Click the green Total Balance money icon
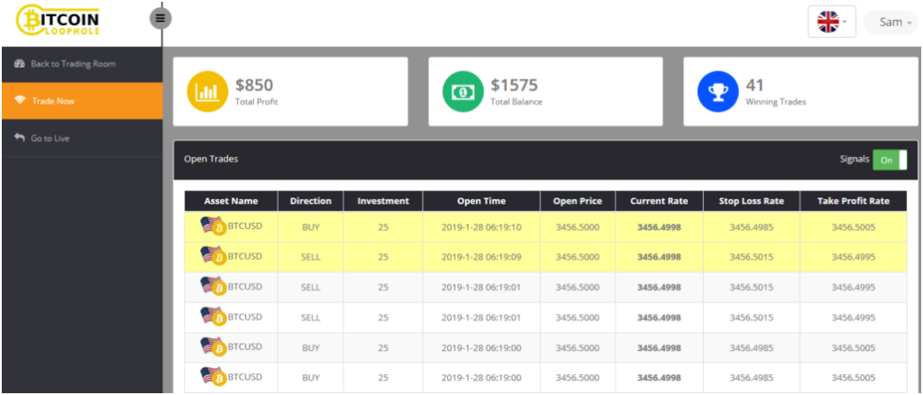The height and width of the screenshot is (395, 923). click(463, 92)
